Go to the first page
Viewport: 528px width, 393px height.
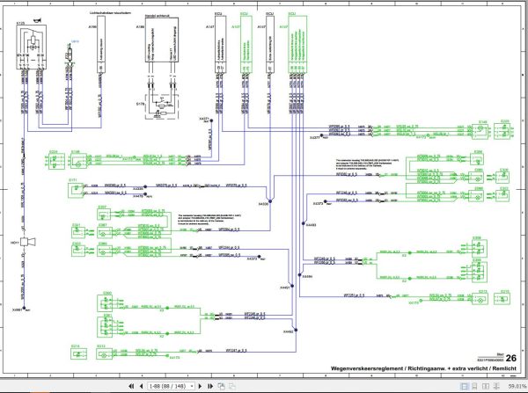point(132,386)
